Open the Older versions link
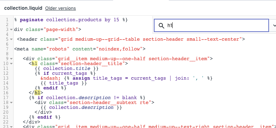The image size is (276, 128). (60, 8)
